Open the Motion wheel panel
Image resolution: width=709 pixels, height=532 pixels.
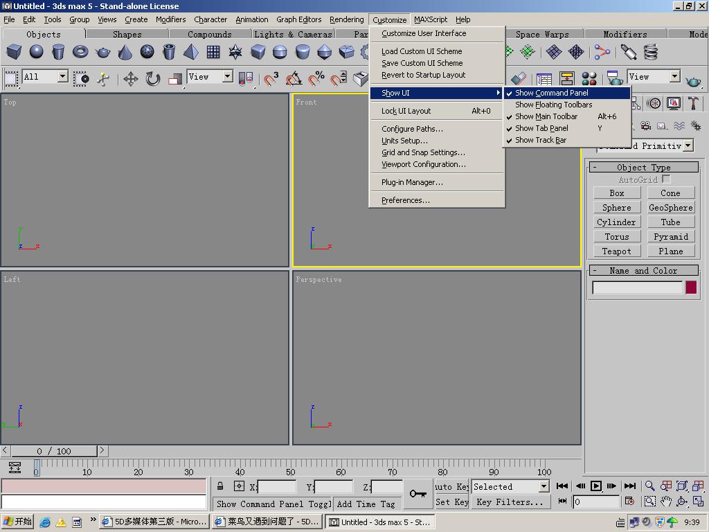tap(654, 104)
